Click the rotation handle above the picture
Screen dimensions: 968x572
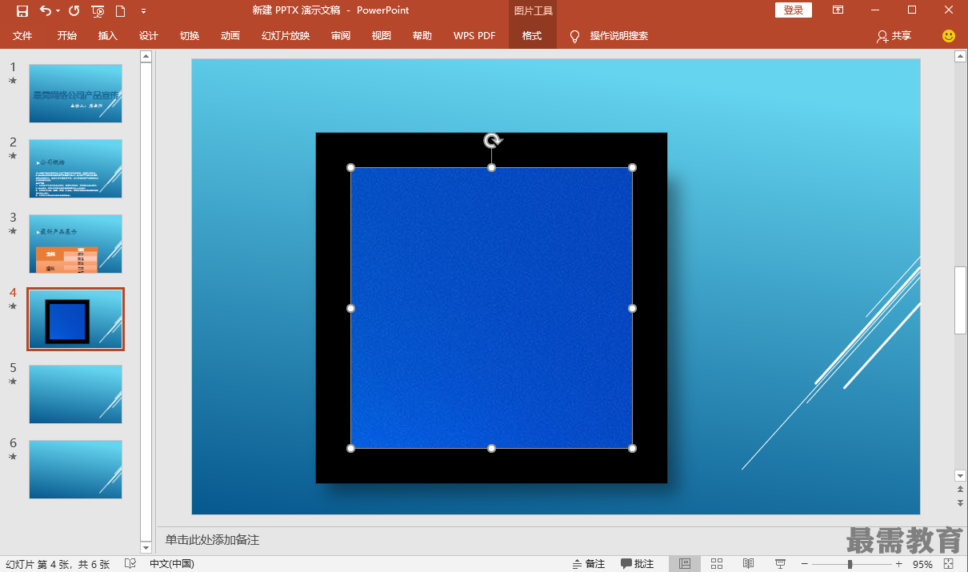pos(493,141)
